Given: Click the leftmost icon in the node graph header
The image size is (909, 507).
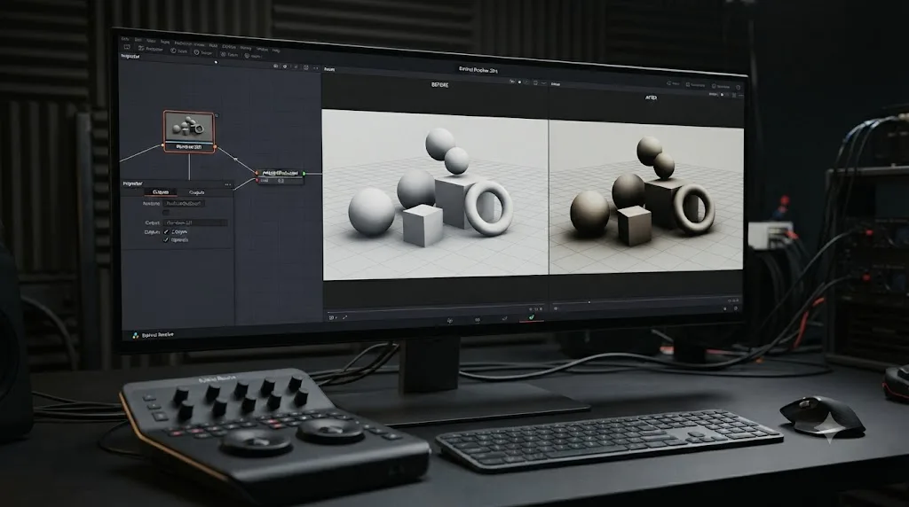Looking at the screenshot, I should pos(276,66).
